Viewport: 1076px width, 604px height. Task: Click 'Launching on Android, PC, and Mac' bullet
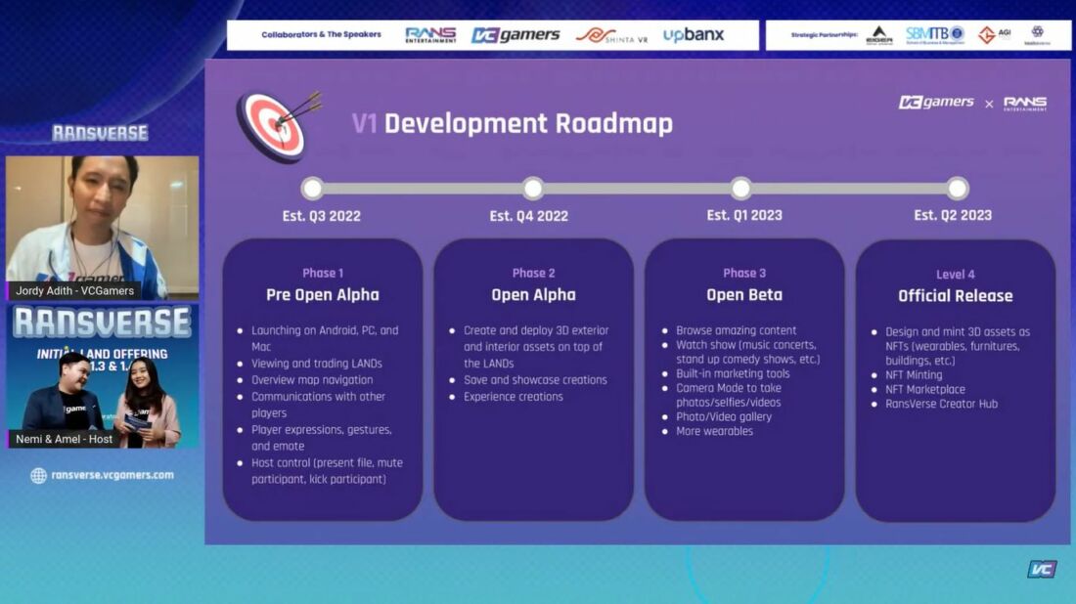(325, 339)
